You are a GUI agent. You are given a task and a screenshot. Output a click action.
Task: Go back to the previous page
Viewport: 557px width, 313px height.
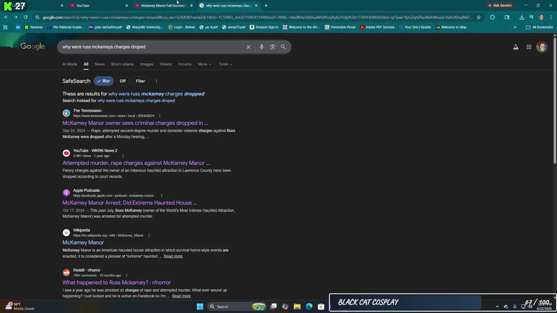(6, 17)
